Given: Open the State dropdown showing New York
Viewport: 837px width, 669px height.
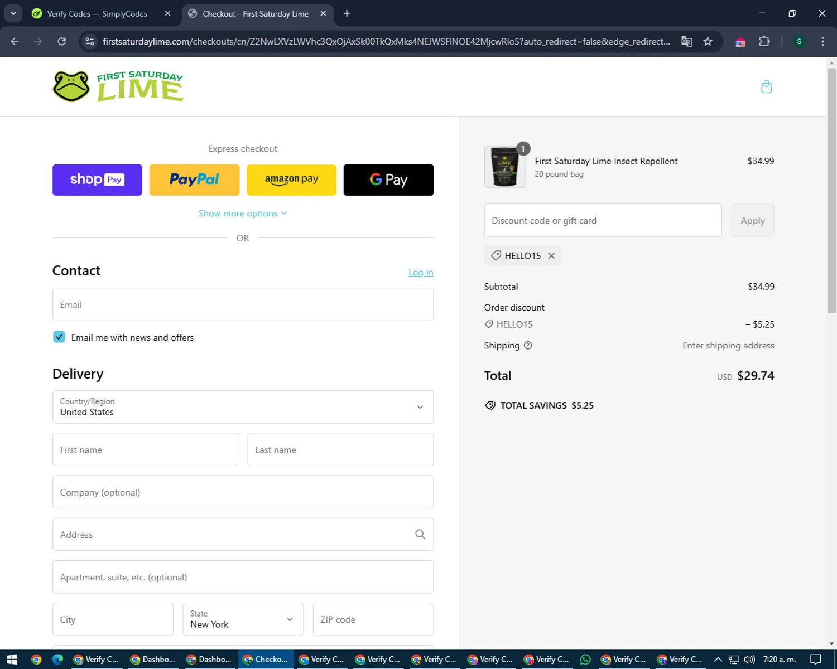Looking at the screenshot, I should click(x=243, y=619).
